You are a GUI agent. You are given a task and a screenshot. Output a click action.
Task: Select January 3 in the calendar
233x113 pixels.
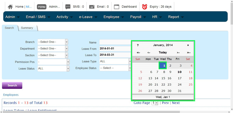181,66
